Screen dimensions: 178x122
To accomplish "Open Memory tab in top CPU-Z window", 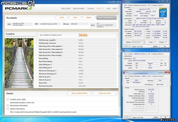I will point(144,5).
